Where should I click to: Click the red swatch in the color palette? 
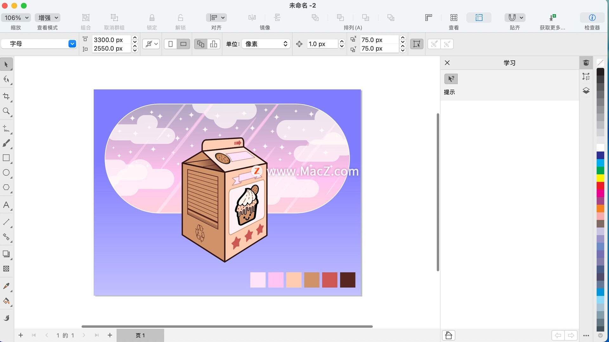600,186
